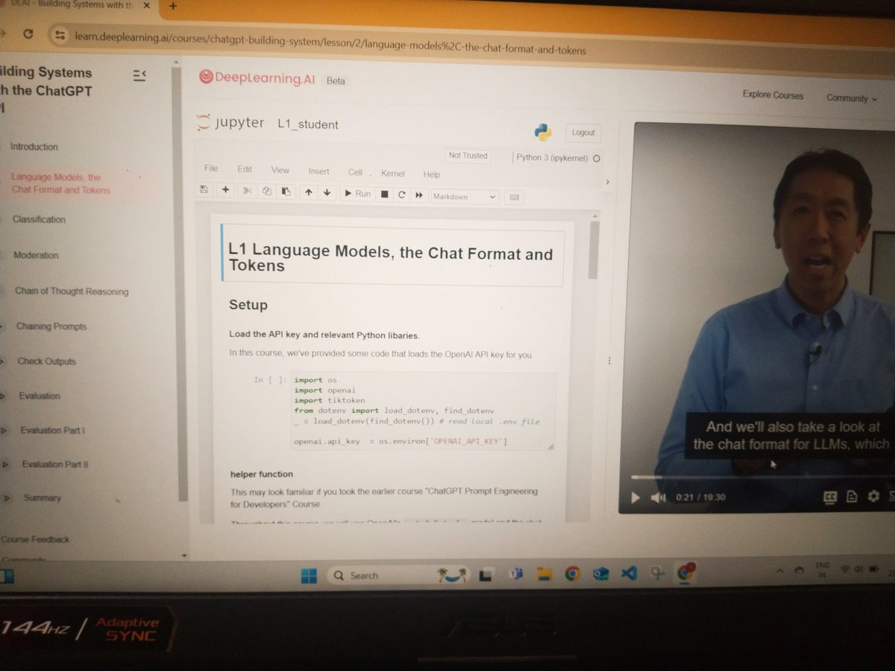The height and width of the screenshot is (671, 895).
Task: Open the Check Outputs lesson
Action: click(46, 362)
